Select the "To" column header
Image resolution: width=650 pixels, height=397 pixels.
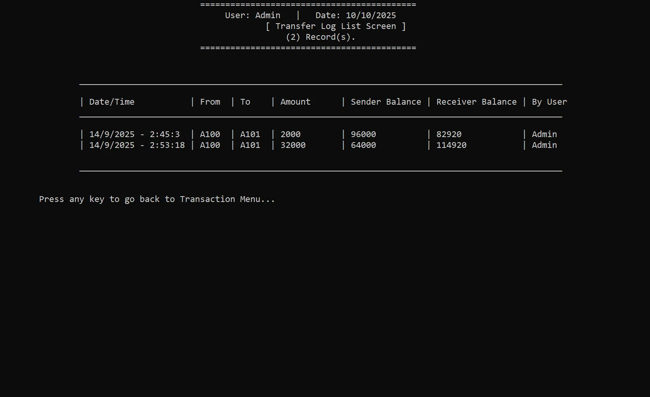245,102
